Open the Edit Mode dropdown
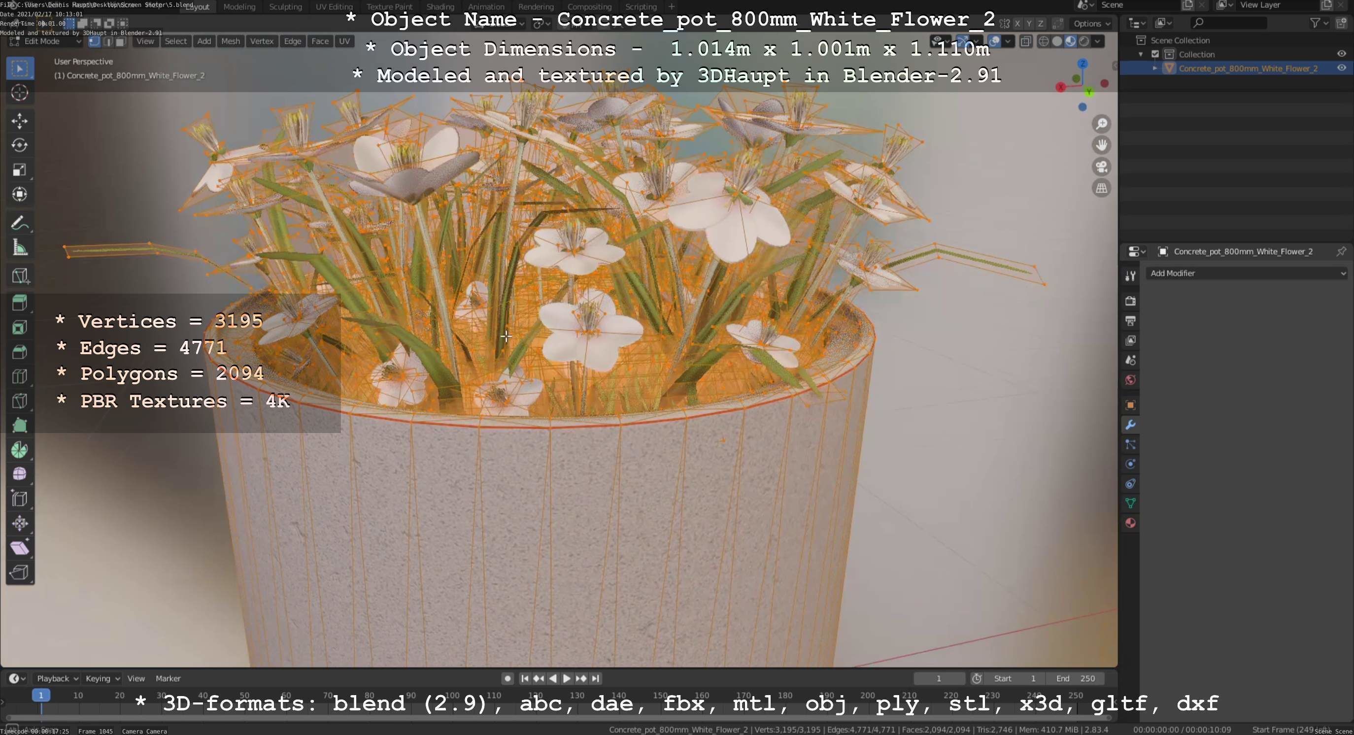 click(45, 41)
